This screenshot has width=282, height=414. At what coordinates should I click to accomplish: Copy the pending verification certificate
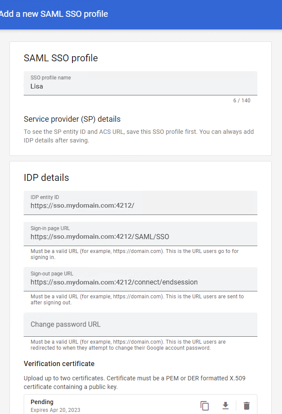(x=204, y=406)
